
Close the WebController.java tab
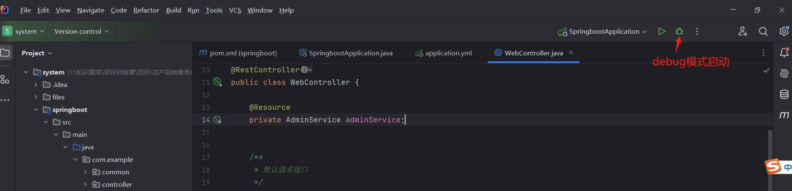[x=571, y=52]
